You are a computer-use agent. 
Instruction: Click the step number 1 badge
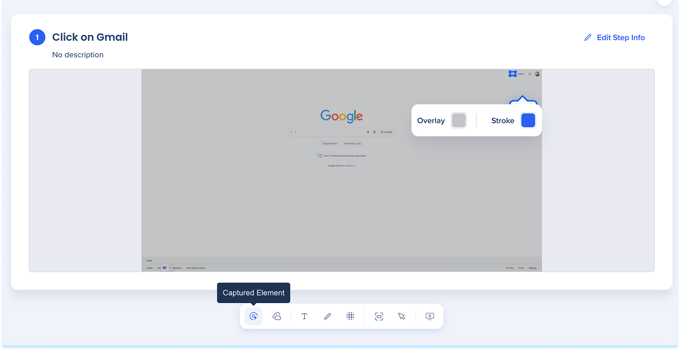click(x=37, y=38)
